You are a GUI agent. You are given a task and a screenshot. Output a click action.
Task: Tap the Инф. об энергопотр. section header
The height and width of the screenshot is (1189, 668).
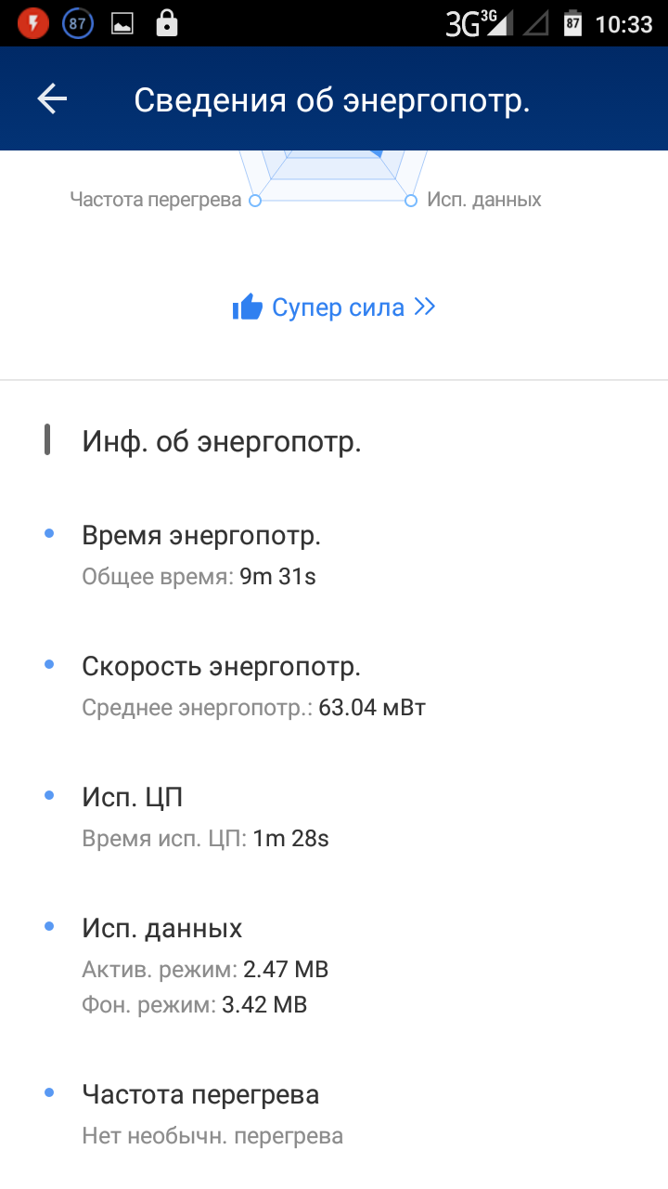coord(222,442)
